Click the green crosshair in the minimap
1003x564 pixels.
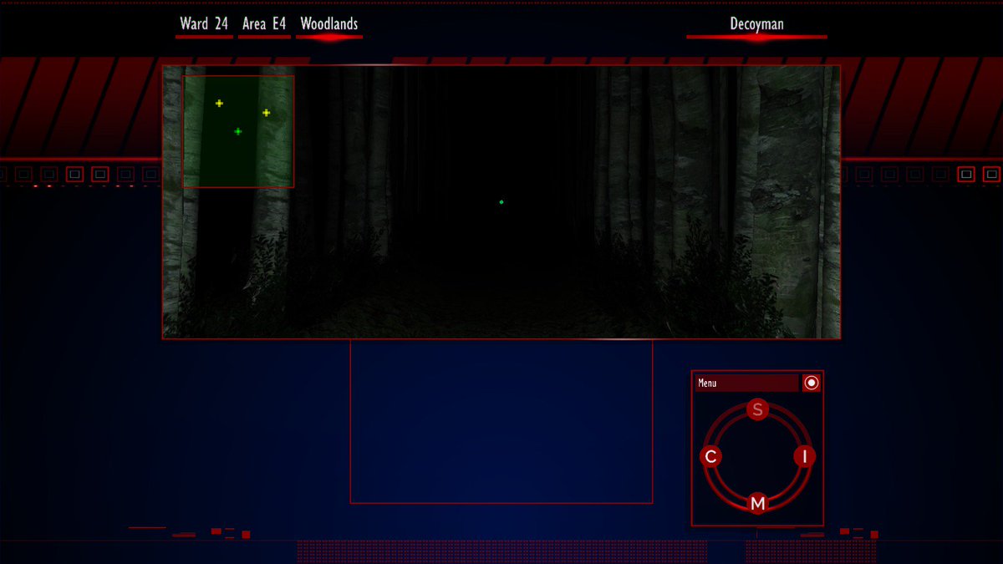pos(238,131)
